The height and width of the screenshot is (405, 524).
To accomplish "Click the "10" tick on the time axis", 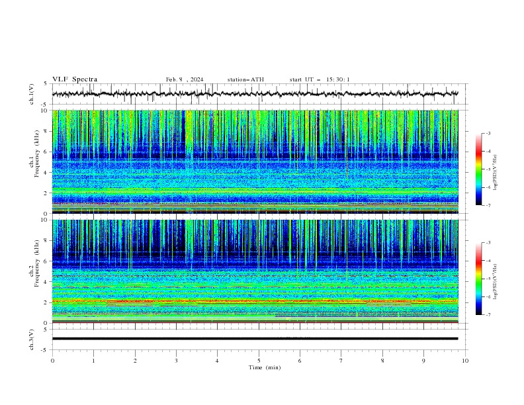I will click(465, 361).
